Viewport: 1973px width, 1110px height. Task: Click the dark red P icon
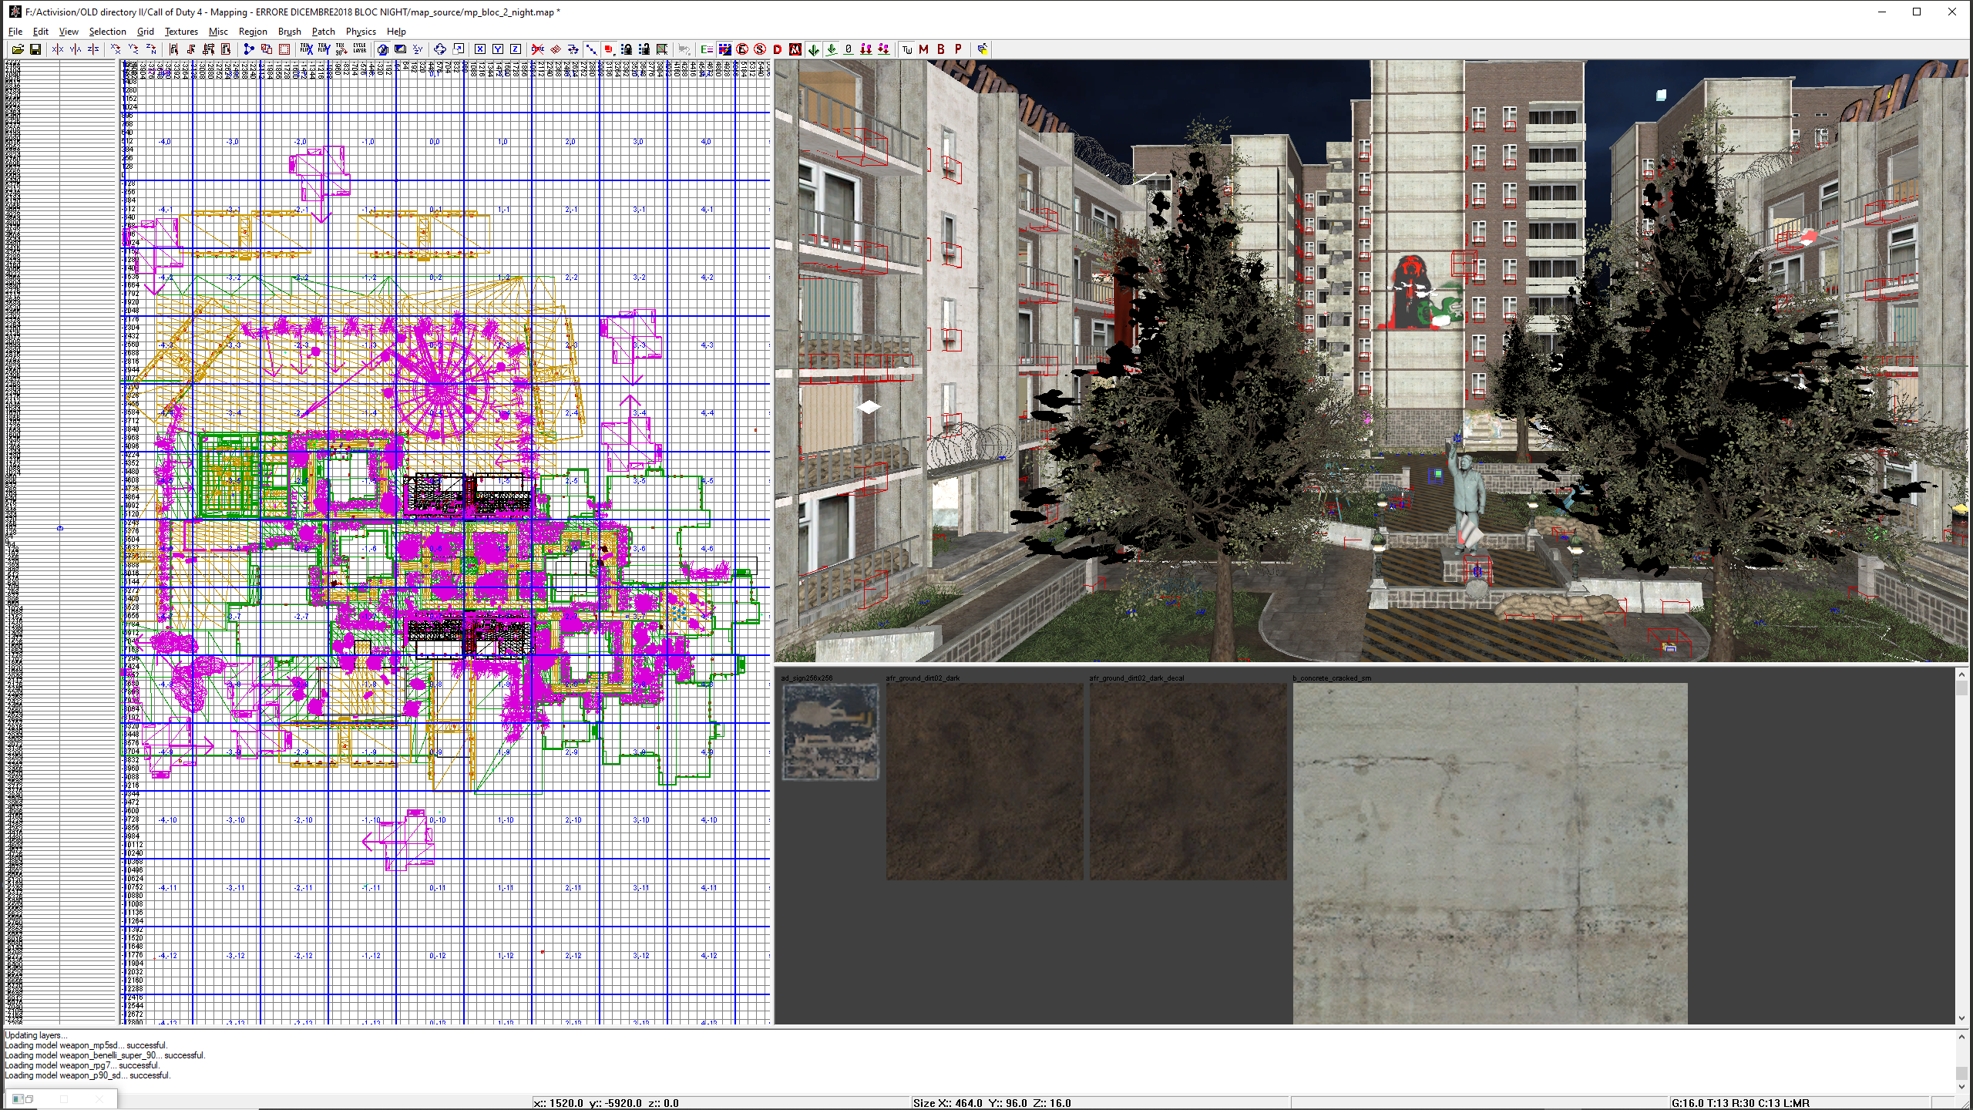pos(959,49)
